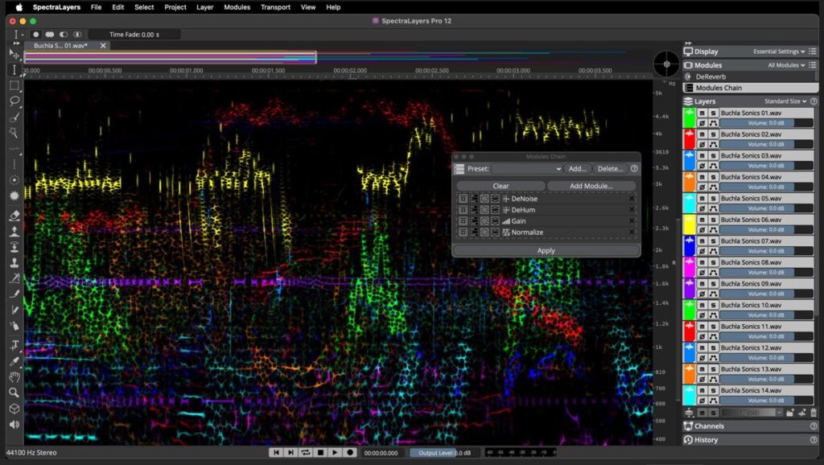Click the transport play button

pyautogui.click(x=335, y=452)
